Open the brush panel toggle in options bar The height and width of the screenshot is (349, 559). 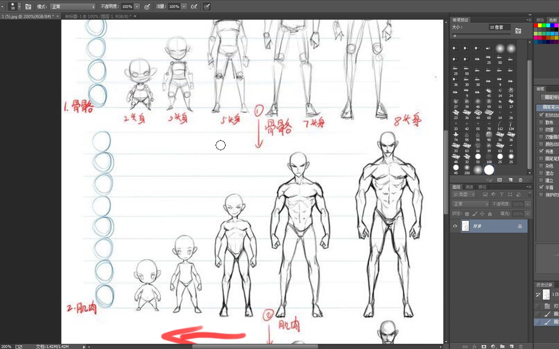pyautogui.click(x=28, y=7)
